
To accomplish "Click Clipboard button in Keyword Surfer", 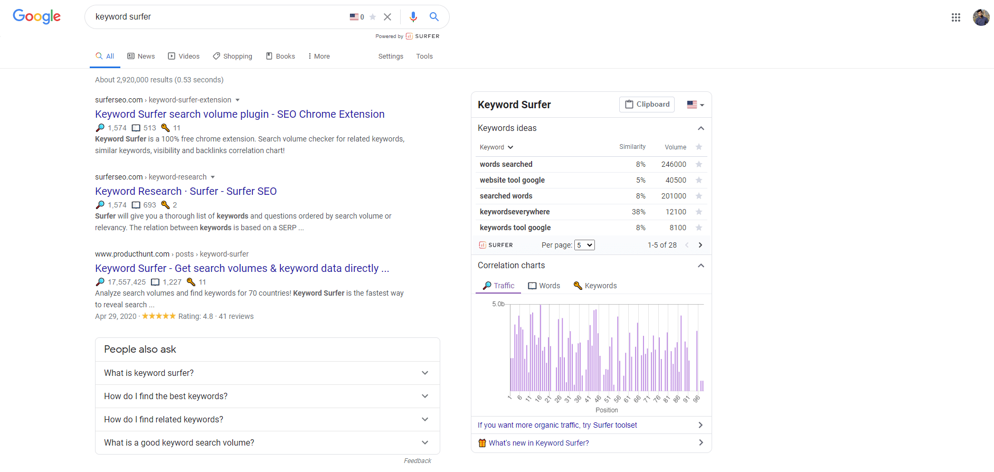I will click(647, 105).
